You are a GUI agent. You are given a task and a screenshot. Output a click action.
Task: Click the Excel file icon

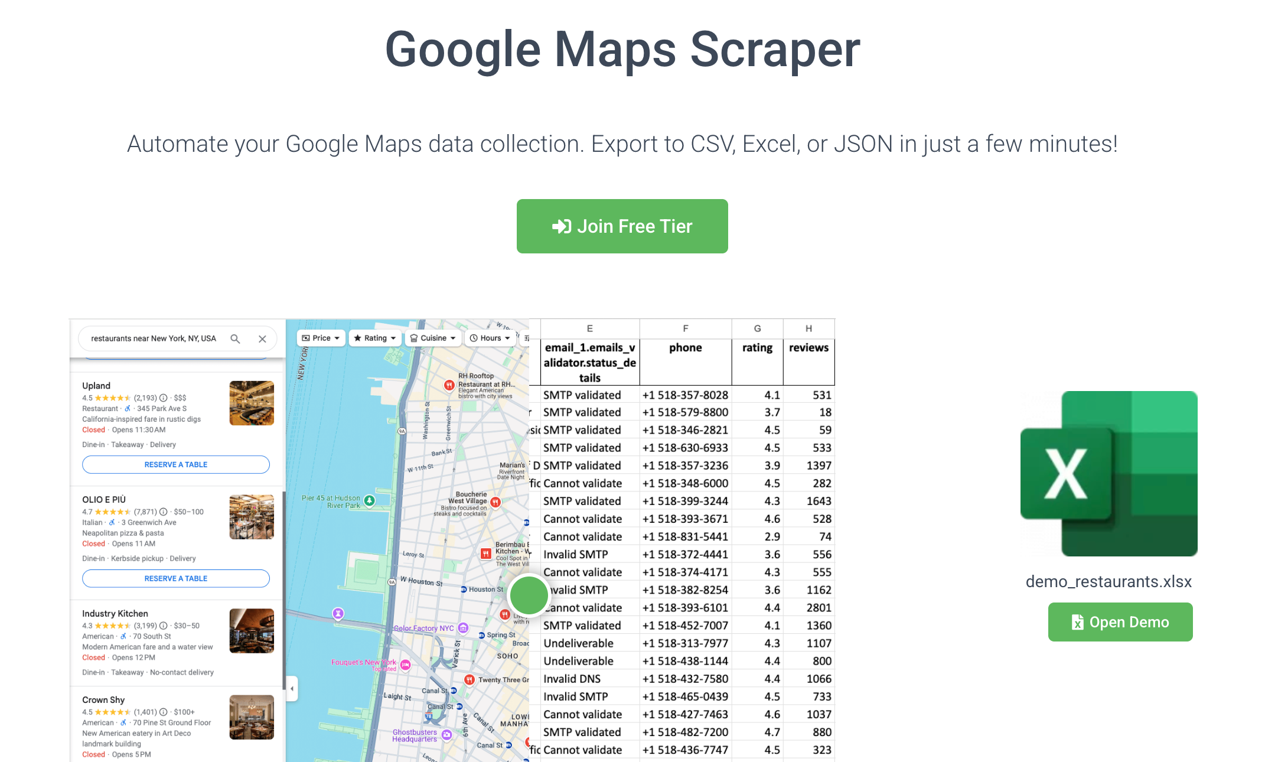[x=1108, y=473]
